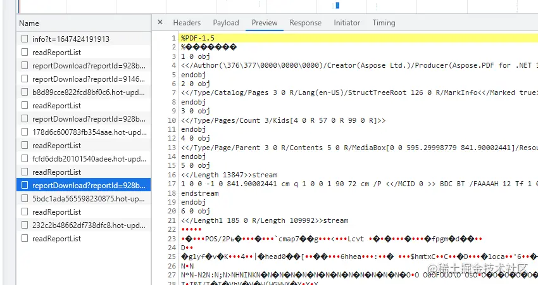Select b8d89cce822fcd8bf0c6.hot-upd request
Screen dimensions: 538x285
89,92
